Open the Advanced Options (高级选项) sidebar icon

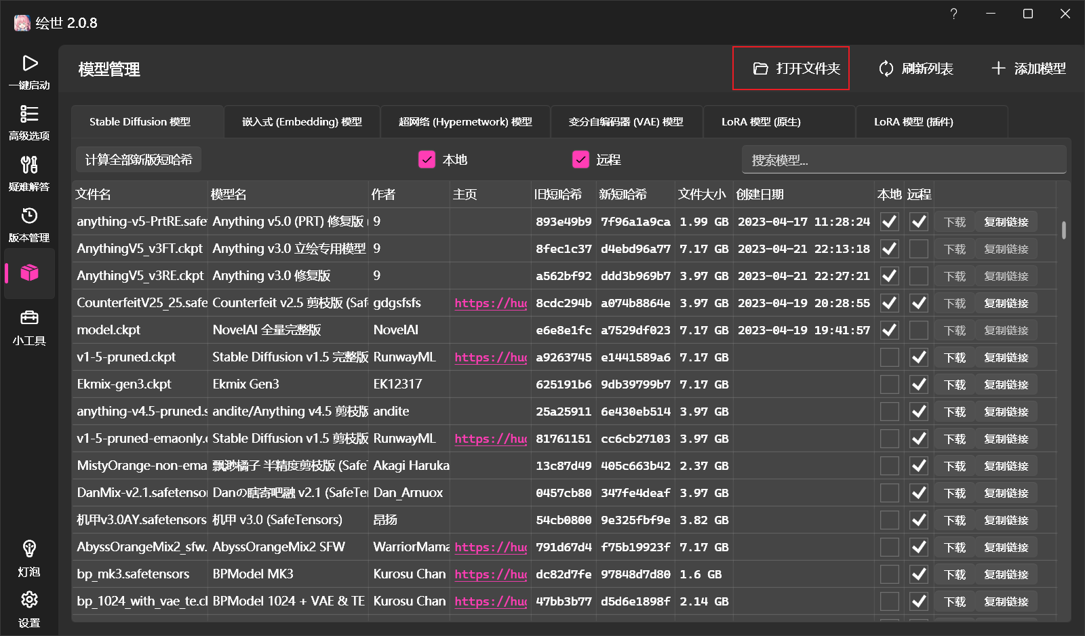(x=29, y=114)
